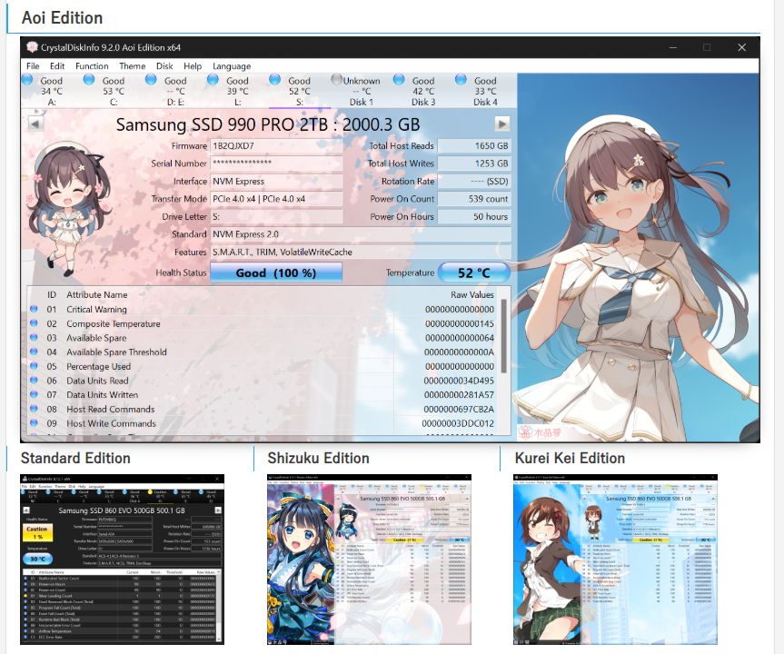Click the attribute list vertical scrollbar

[504, 336]
